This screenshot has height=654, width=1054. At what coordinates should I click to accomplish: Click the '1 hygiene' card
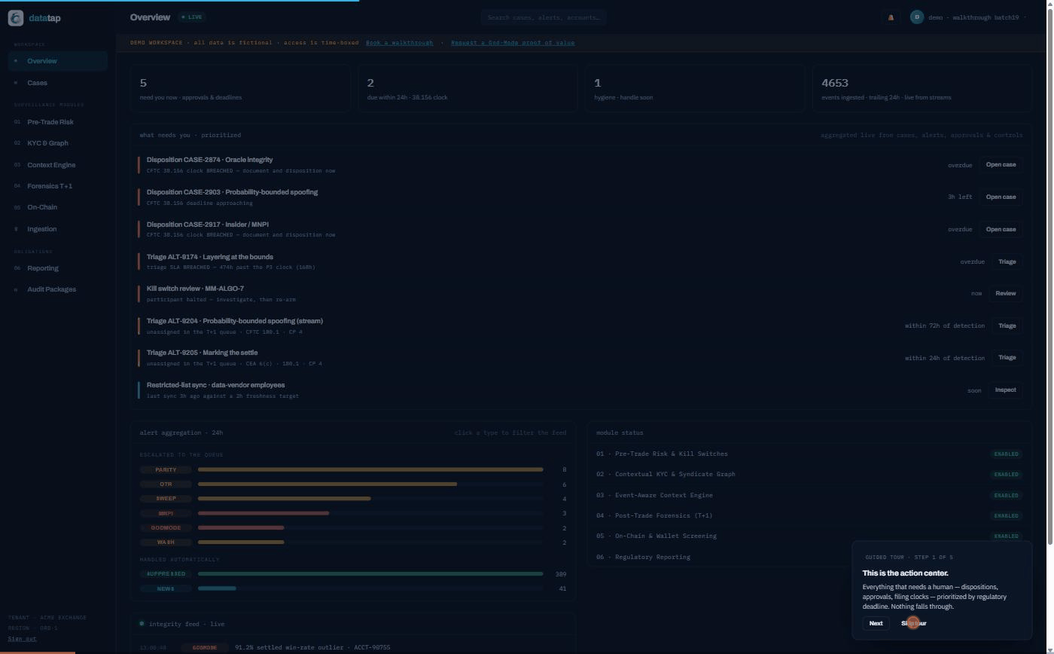pyautogui.click(x=695, y=88)
